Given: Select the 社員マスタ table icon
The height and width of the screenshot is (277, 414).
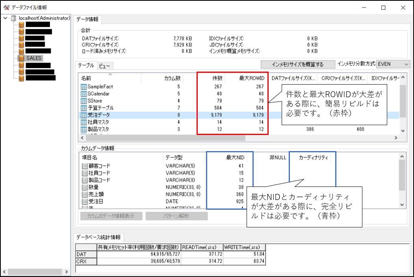Looking at the screenshot, I should (x=84, y=122).
